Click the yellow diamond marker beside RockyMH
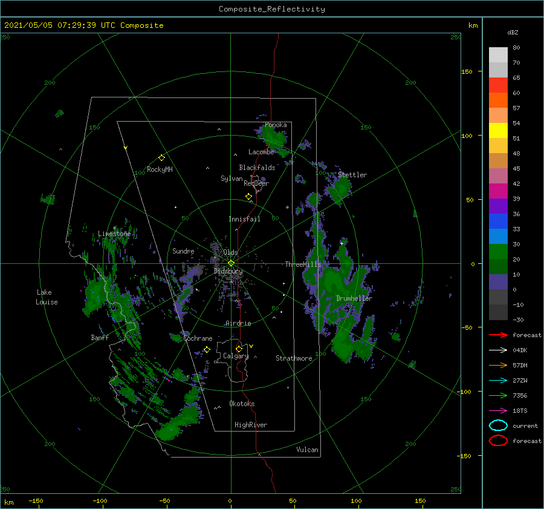 point(161,158)
